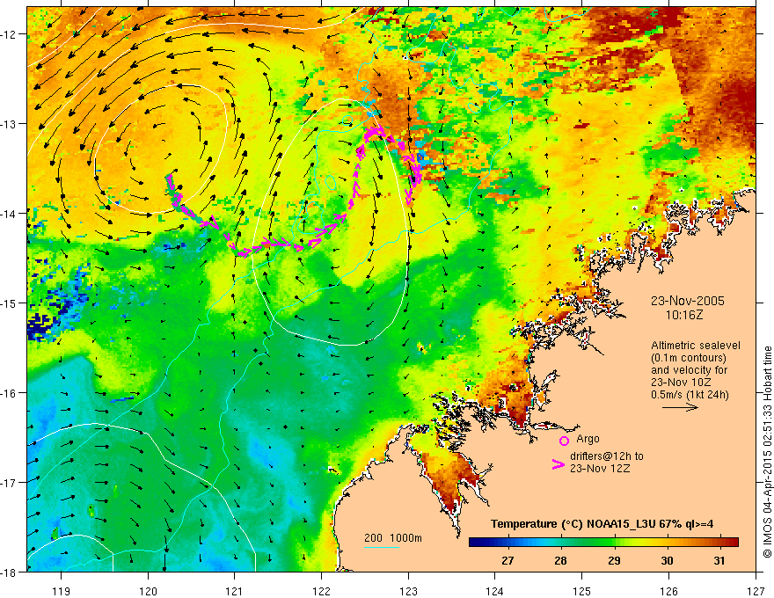Click the latitude axis label '-13'
Viewport: 774px width, 598px height.
9,124
